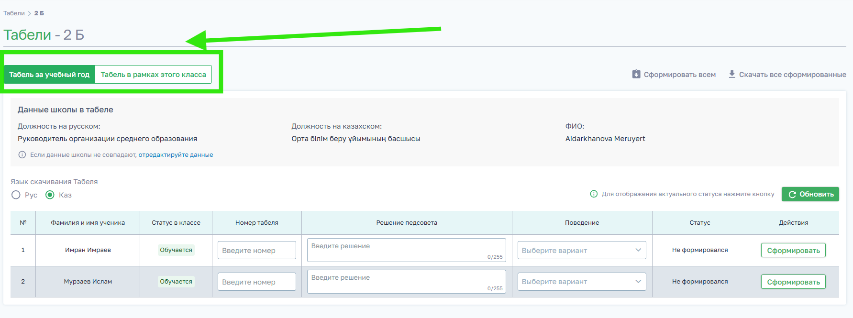Click info icon near actual status hint
Image resolution: width=853 pixels, height=318 pixels.
594,194
